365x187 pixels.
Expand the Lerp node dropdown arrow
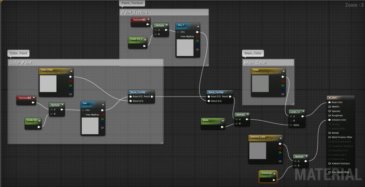click(303, 111)
